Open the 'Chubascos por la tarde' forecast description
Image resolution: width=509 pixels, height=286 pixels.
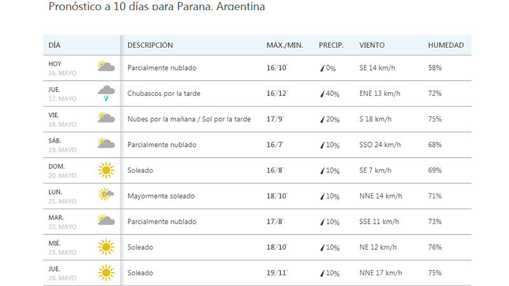click(164, 93)
